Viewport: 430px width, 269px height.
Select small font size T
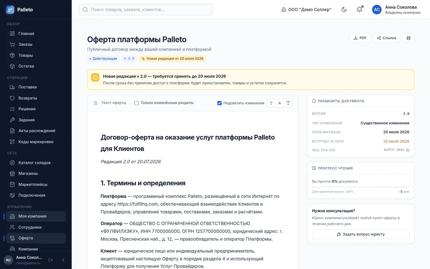pyautogui.click(x=271, y=103)
